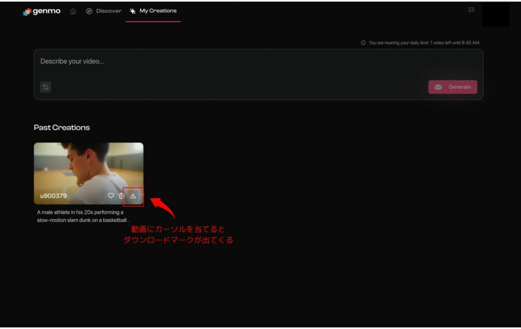Click the username u900379 on the video

tap(53, 196)
